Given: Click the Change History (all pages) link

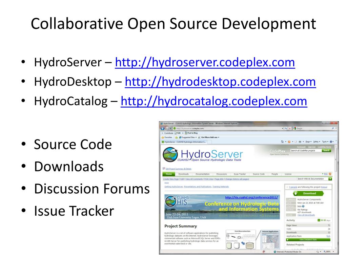Looking at the screenshot, I should point(237,179).
